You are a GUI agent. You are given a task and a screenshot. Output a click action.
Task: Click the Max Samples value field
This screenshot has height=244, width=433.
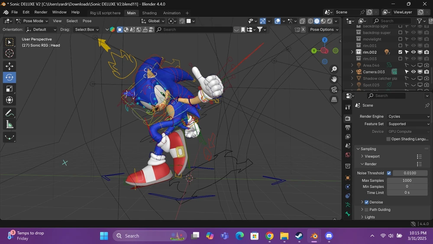coord(407,180)
